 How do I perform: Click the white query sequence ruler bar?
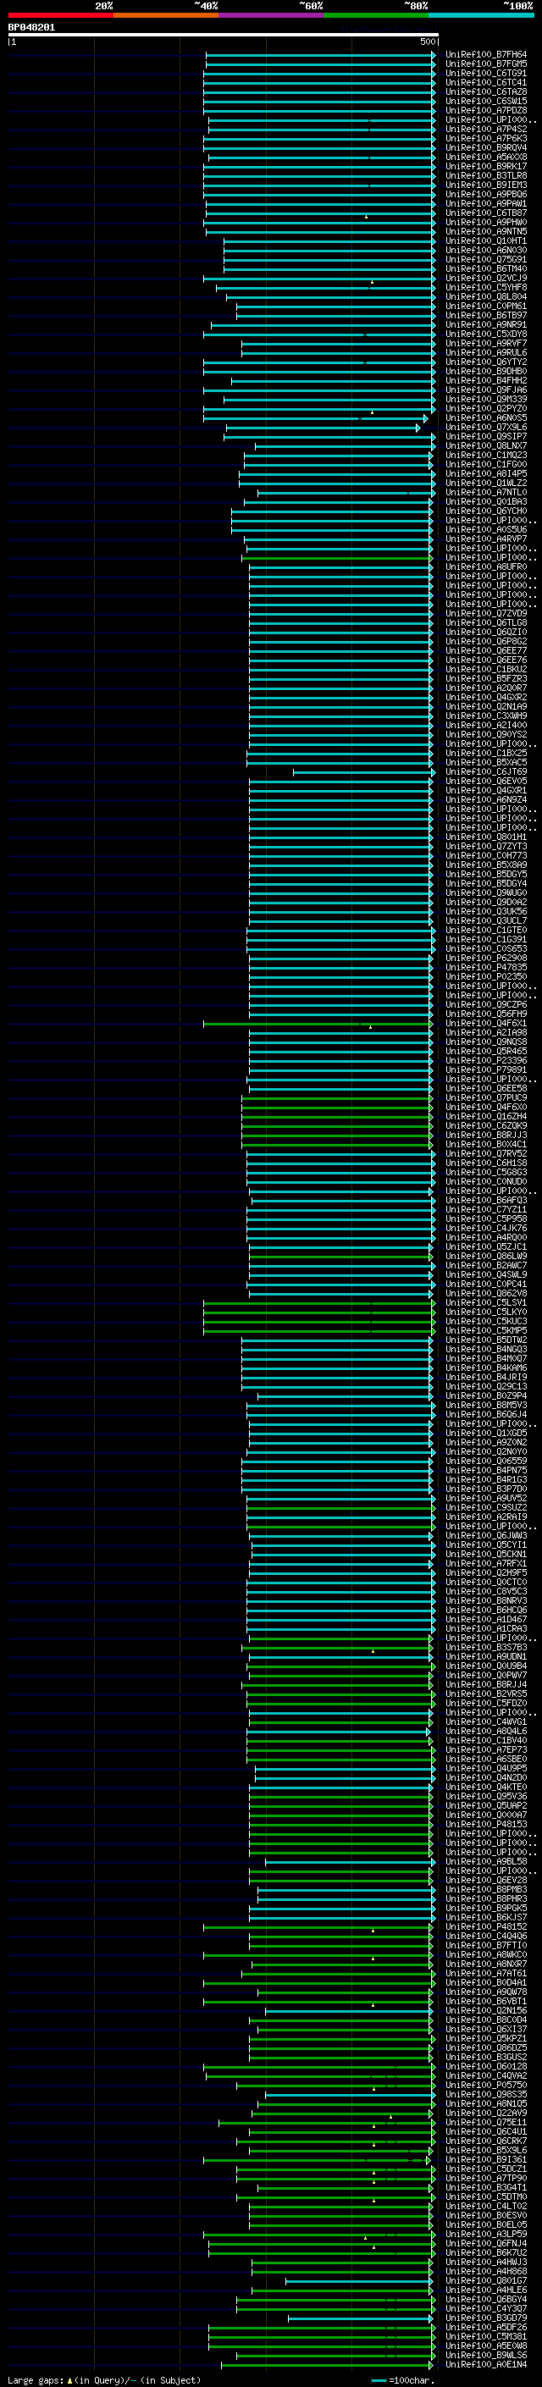coord(224,36)
